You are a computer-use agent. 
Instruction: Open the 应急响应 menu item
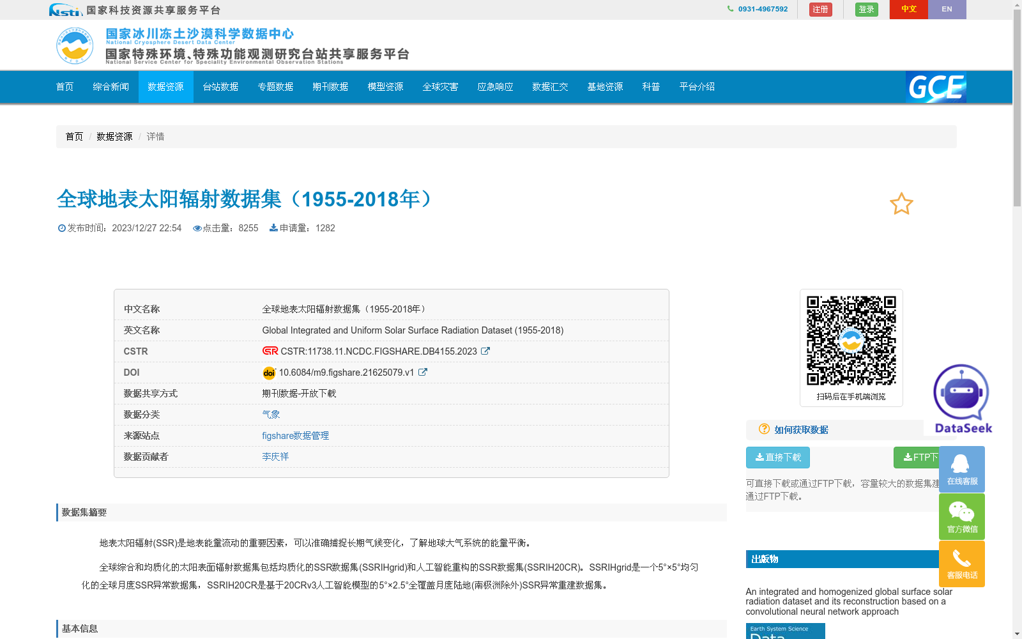coord(496,87)
